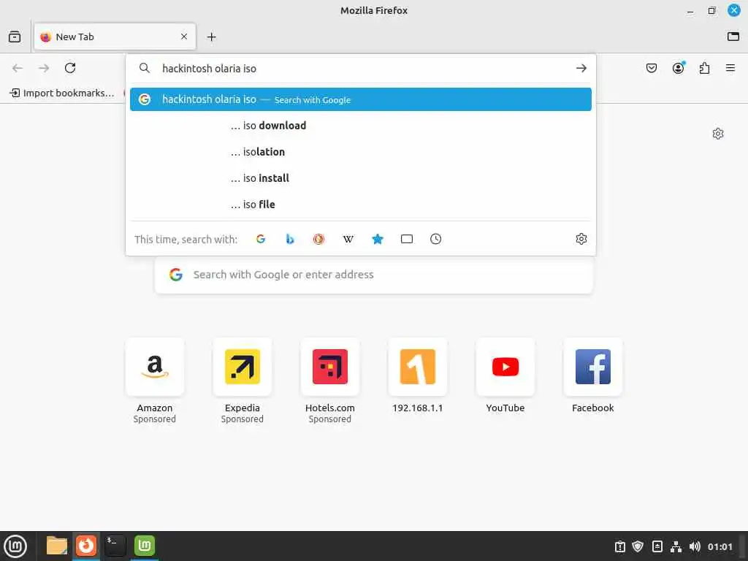748x561 pixels.
Task: Open a new tab with plus button
Action: pos(211,37)
